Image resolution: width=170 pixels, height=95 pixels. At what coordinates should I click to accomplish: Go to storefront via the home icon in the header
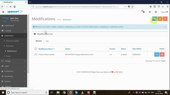(150, 12)
